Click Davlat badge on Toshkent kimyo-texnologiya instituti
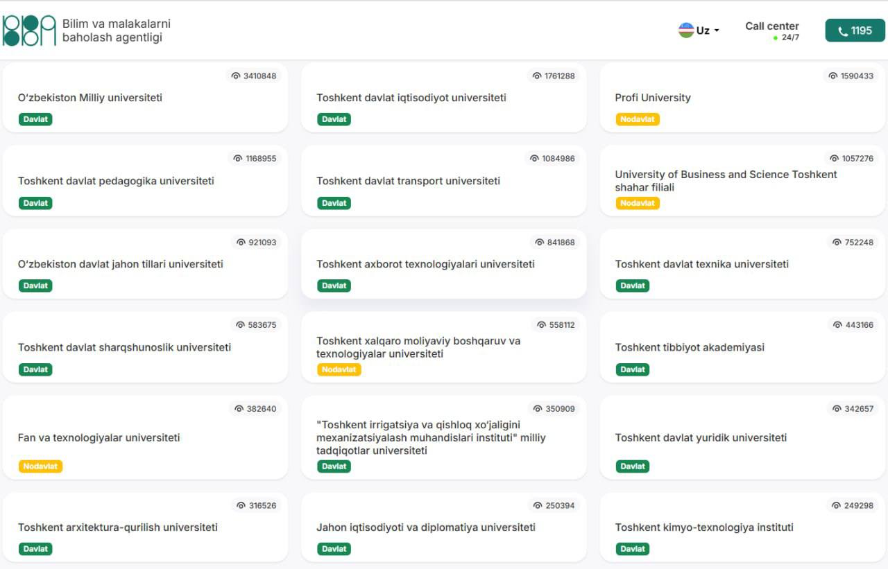Screen dimensions: 888x569 pyautogui.click(x=633, y=549)
